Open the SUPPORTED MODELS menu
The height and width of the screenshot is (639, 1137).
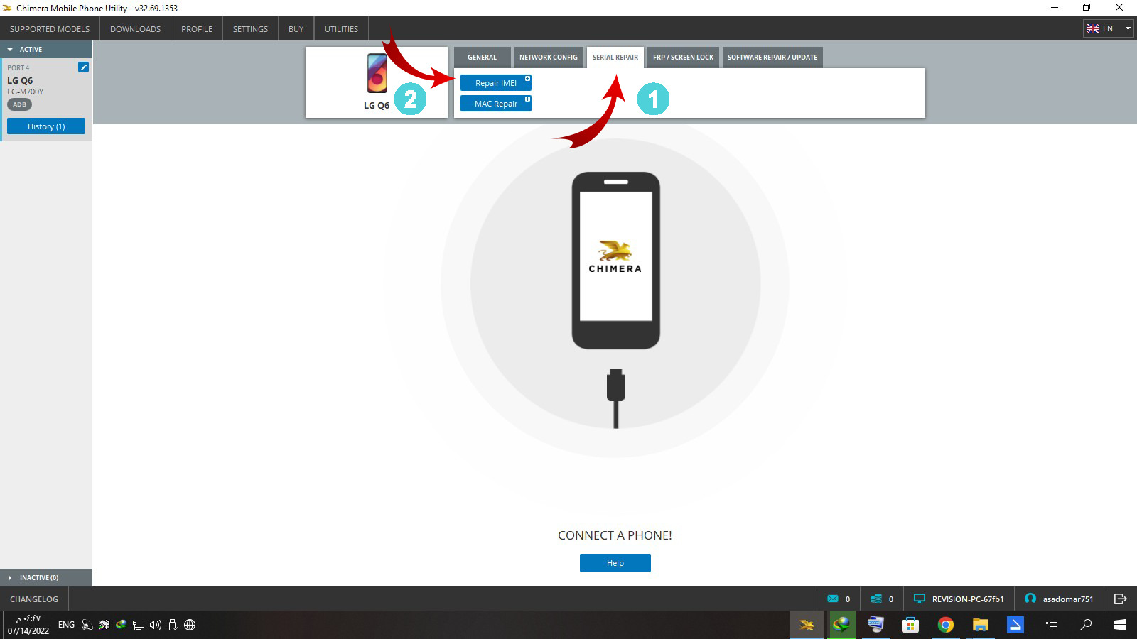pyautogui.click(x=50, y=29)
